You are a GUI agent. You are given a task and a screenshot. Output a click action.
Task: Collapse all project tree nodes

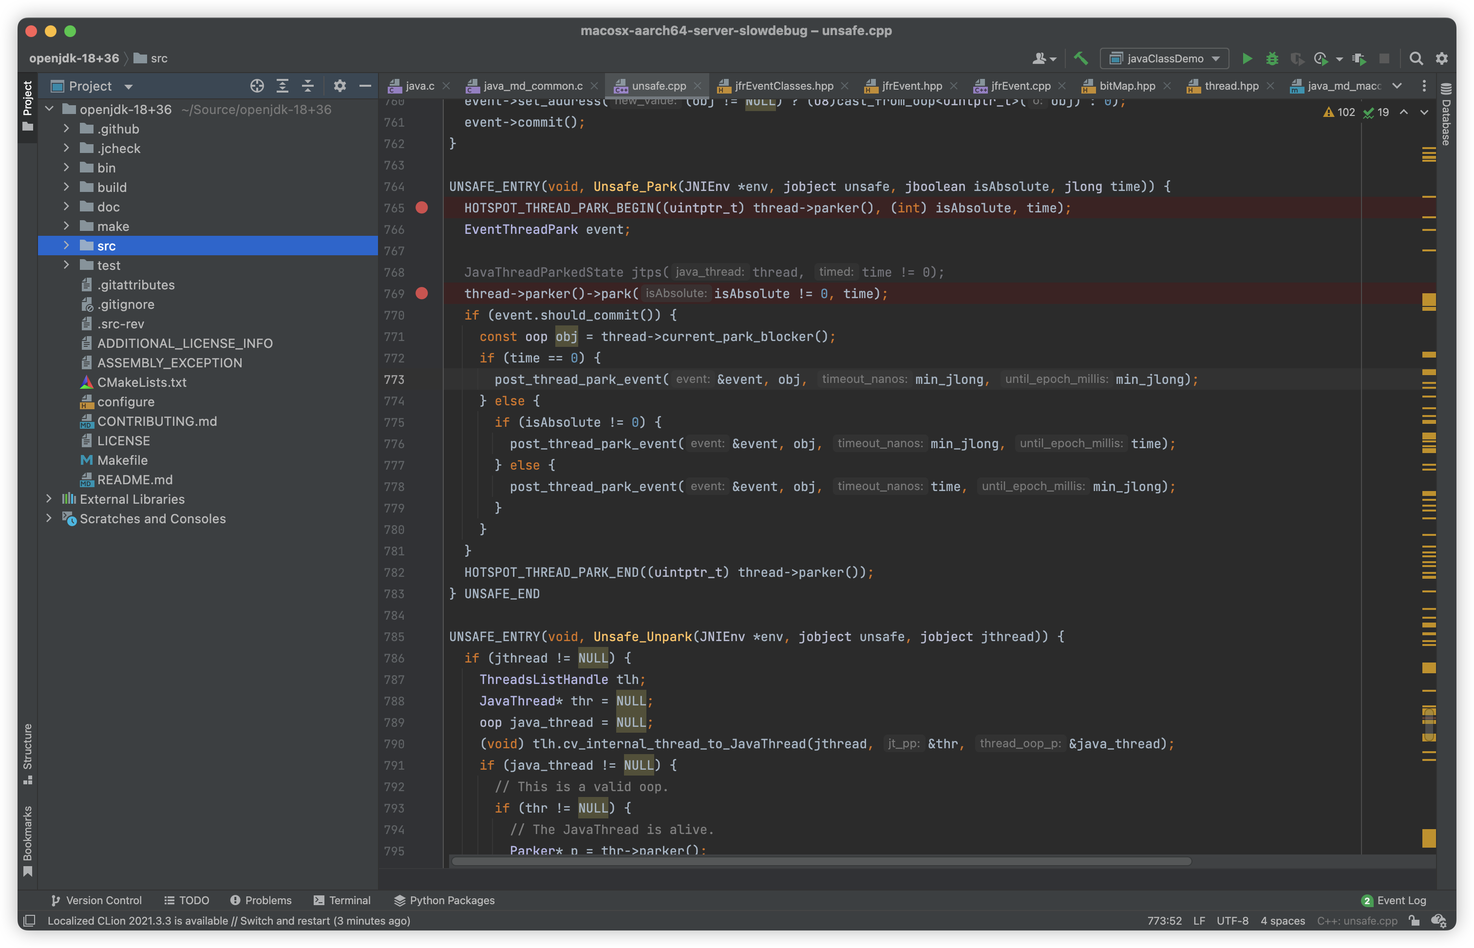(308, 86)
